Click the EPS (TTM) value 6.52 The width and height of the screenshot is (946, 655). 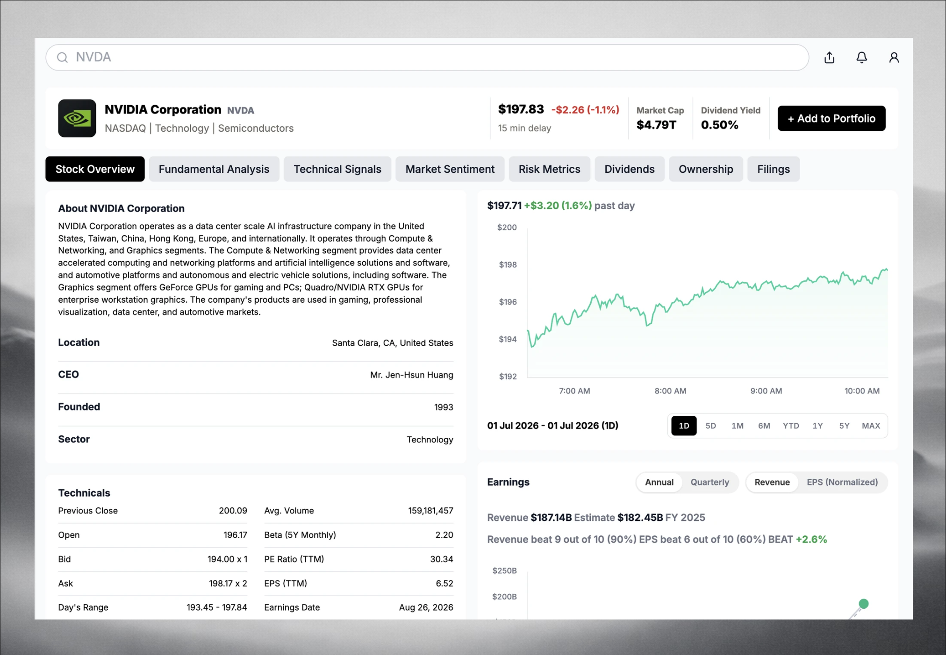click(x=444, y=584)
